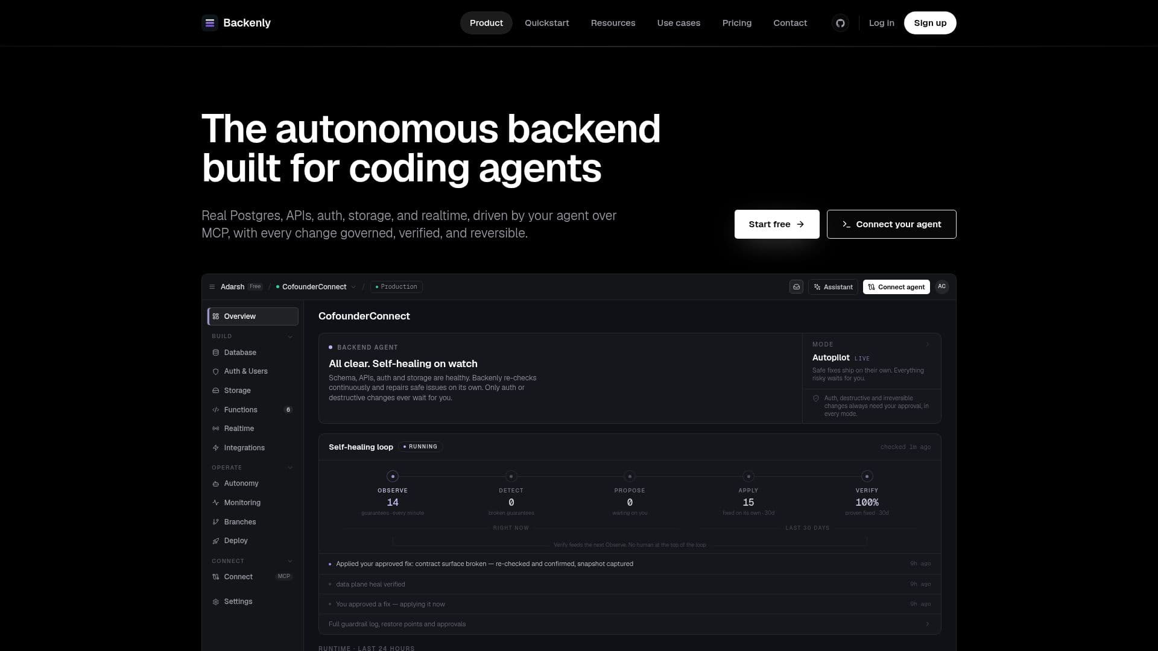Click the Start free button

(777, 224)
